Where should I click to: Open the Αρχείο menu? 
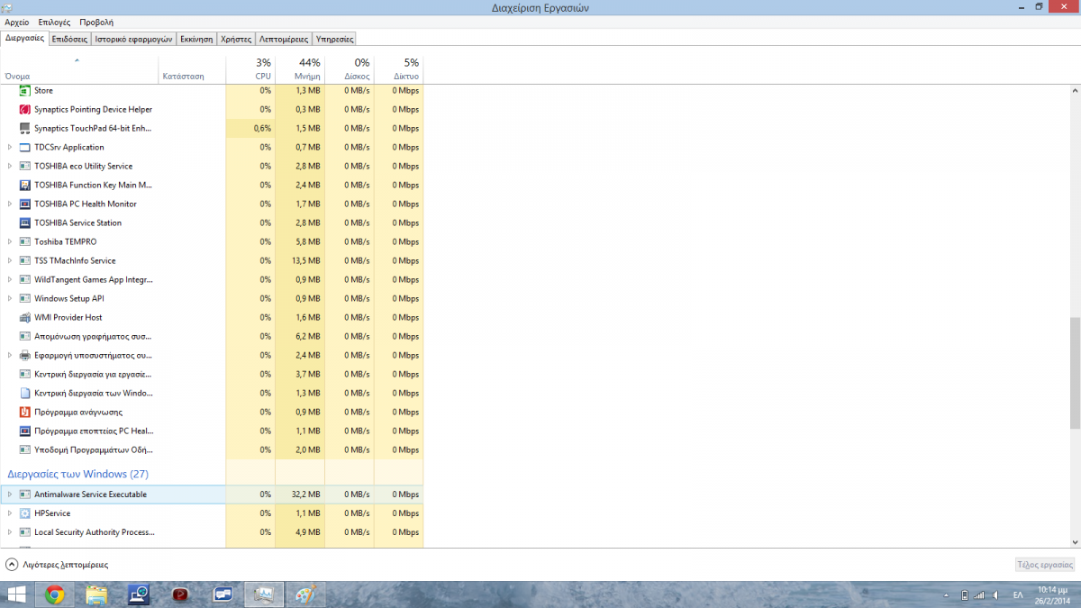coord(17,22)
